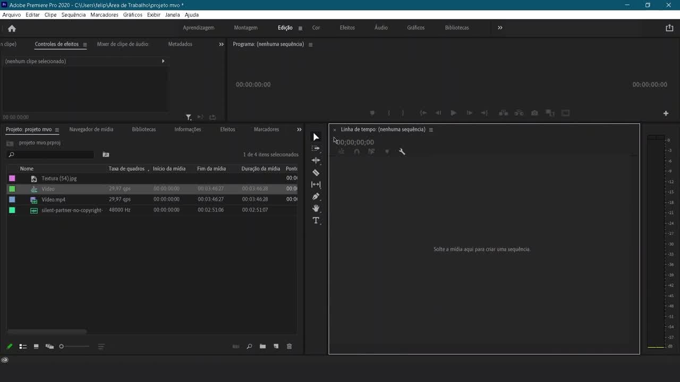This screenshot has width=680, height=382.
Task: Sort by Nome column header
Action: [x=27, y=169]
